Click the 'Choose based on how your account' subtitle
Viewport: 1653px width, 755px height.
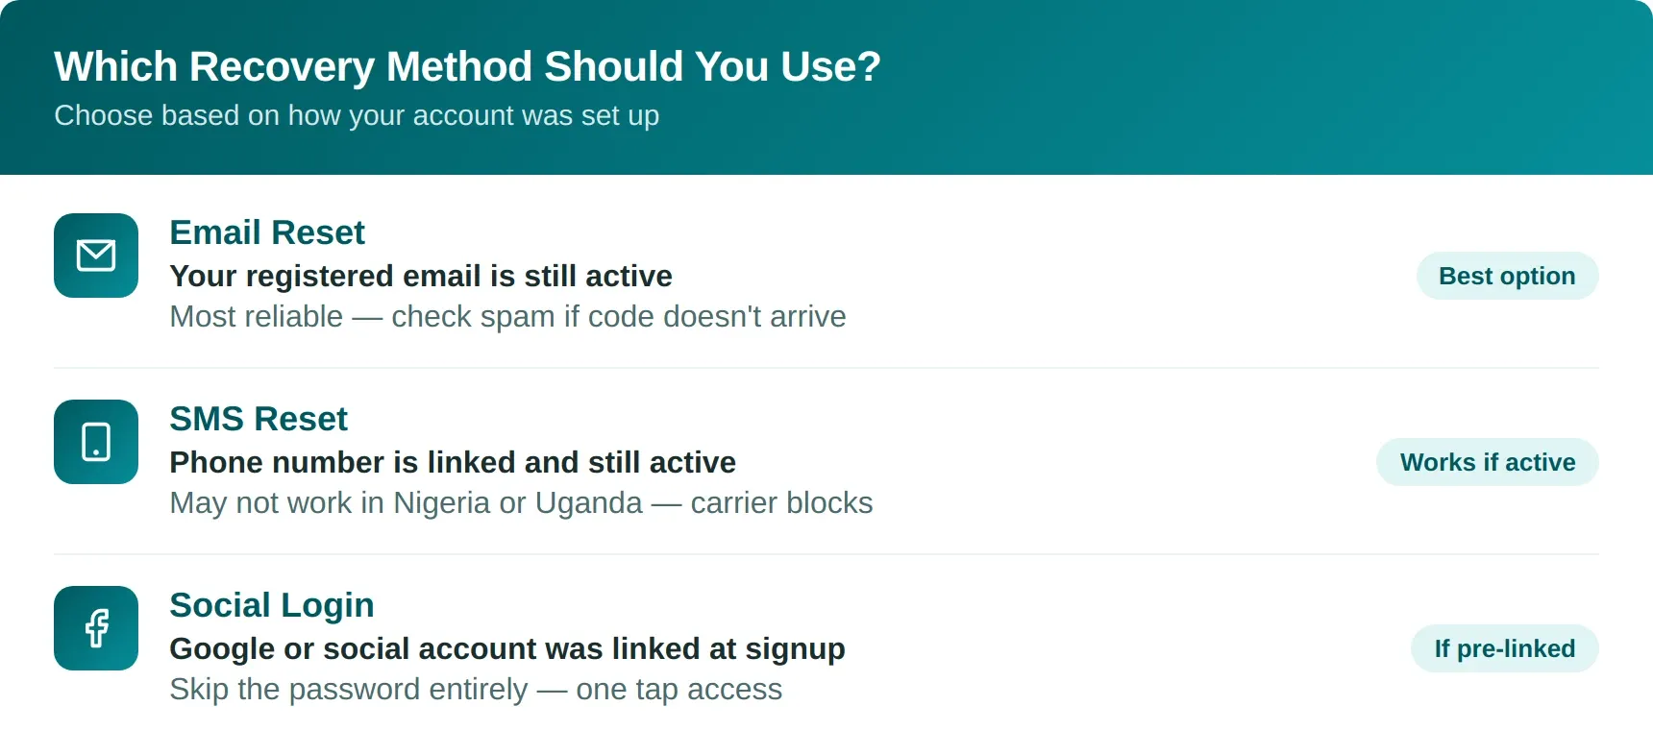[x=357, y=115]
